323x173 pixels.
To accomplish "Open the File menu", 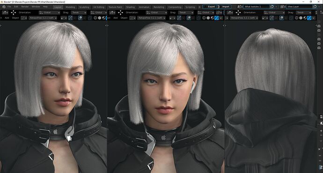I will pos(9,7).
